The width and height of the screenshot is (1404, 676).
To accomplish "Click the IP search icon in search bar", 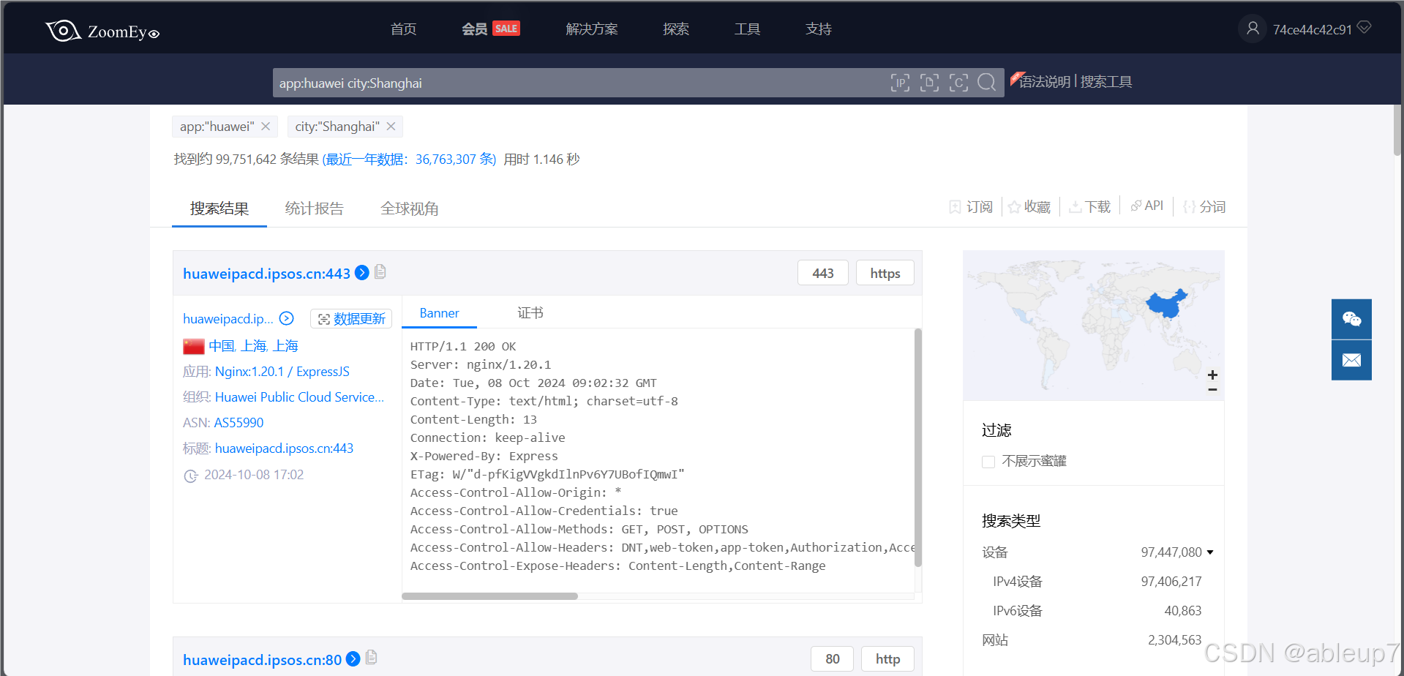I will [x=900, y=83].
